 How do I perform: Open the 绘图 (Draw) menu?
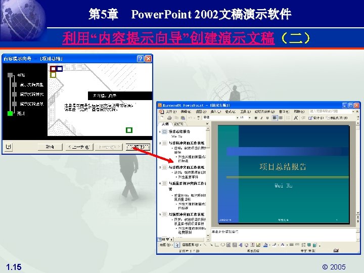tap(166, 245)
